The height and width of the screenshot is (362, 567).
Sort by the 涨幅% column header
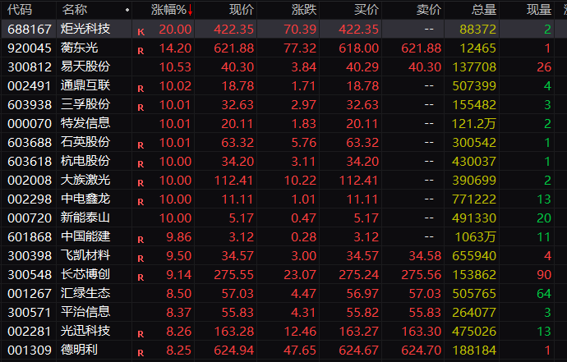168,10
